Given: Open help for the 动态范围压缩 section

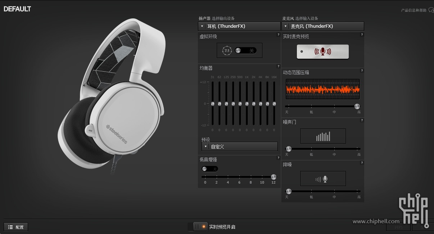Looking at the screenshot, I should (x=362, y=71).
